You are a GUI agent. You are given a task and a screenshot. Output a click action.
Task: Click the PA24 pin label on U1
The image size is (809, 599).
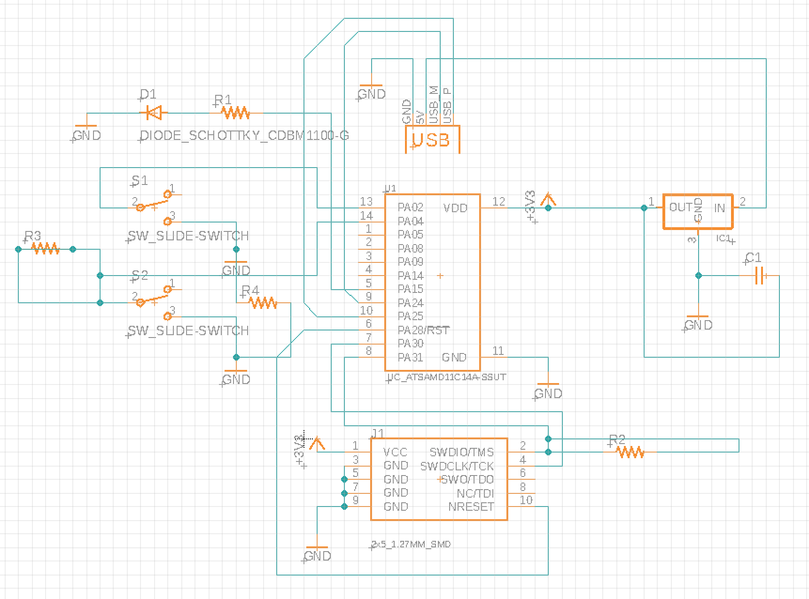(x=411, y=303)
